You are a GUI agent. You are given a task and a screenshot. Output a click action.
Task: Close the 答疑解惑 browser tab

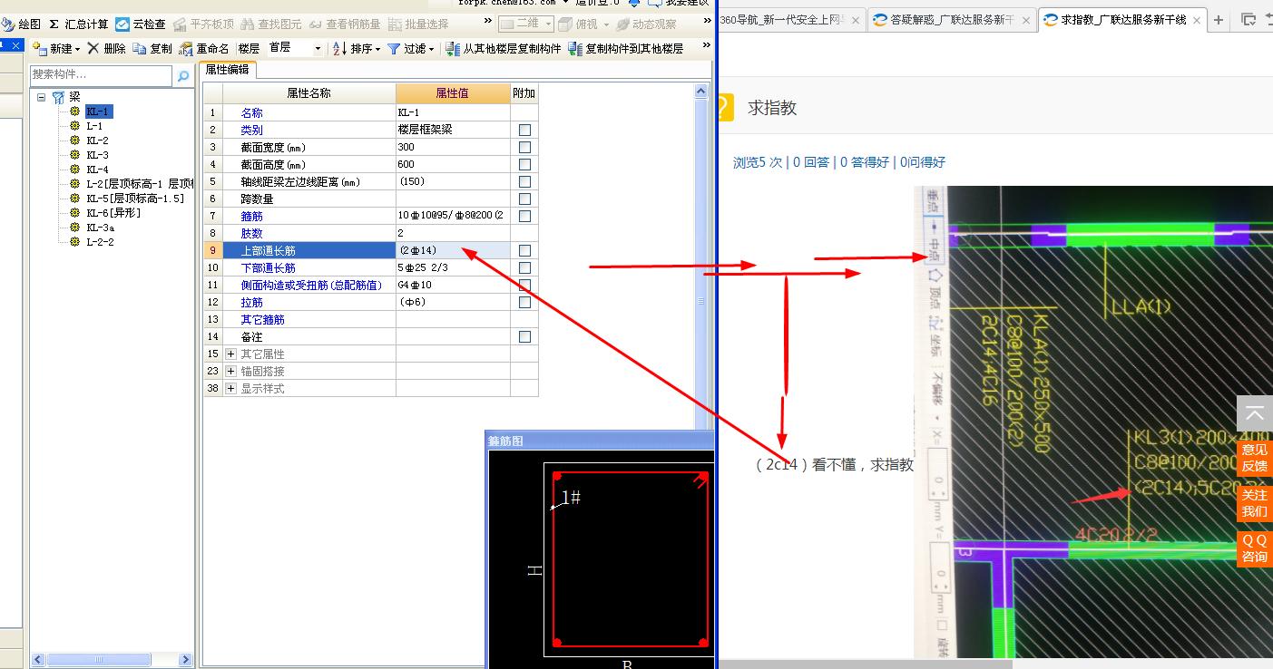tap(1025, 19)
